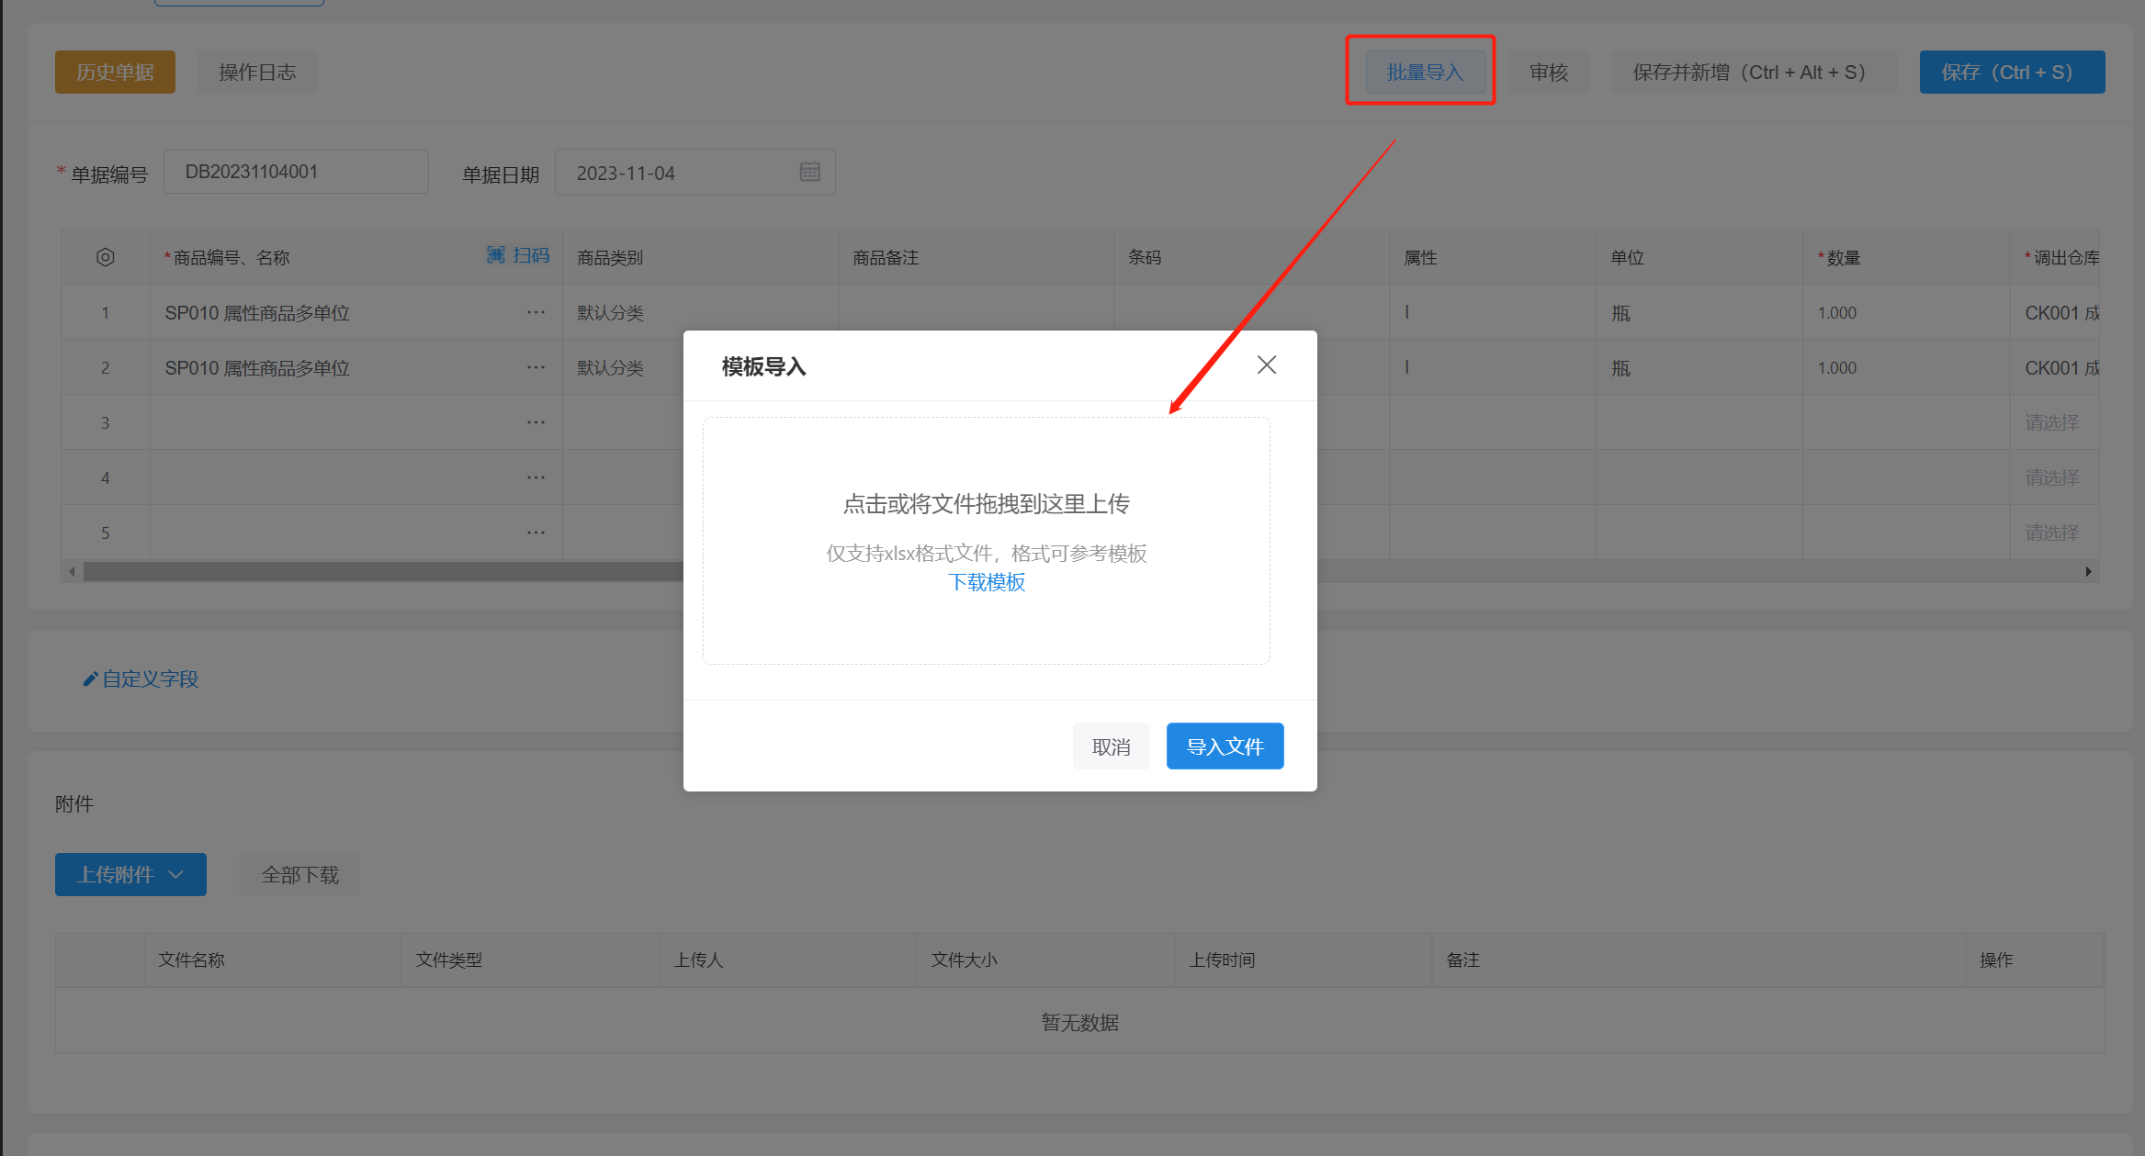Focus the 单据编号 input field
2145x1156 pixels.
point(296,172)
